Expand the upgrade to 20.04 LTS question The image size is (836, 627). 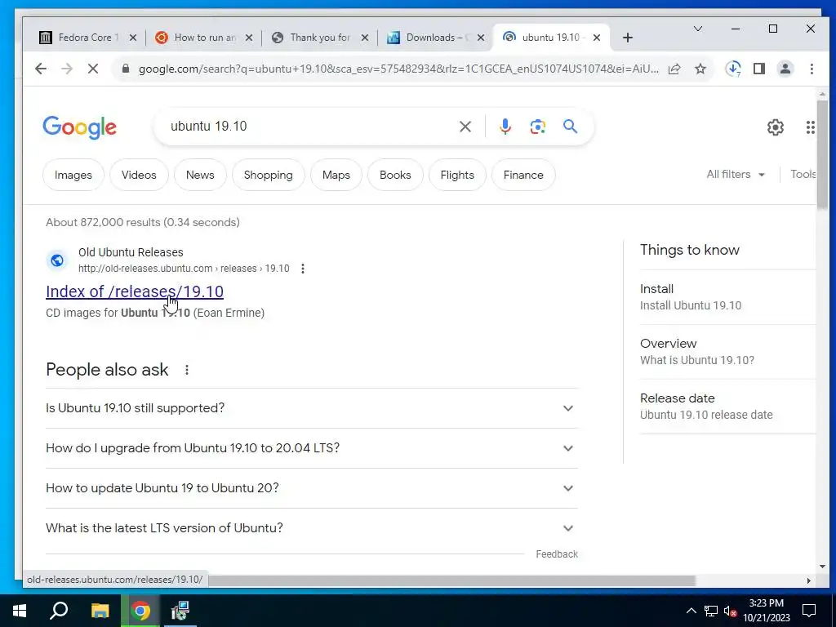tap(311, 448)
